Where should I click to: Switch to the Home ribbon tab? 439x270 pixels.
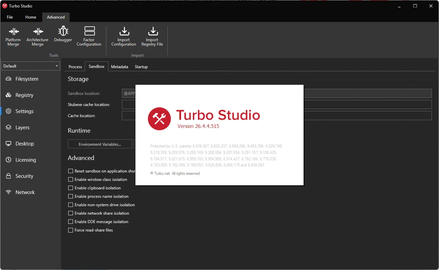(x=31, y=17)
